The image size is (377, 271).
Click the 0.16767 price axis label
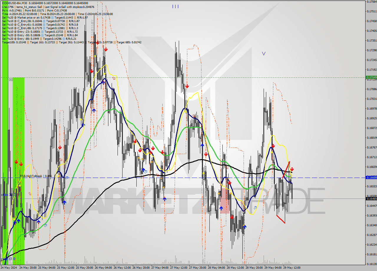[372, 147]
